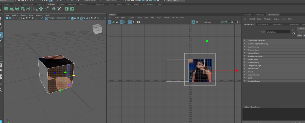Switch to the polyPlanarProj7 tab
The height and width of the screenshot is (123, 305).
[x=279, y=24]
